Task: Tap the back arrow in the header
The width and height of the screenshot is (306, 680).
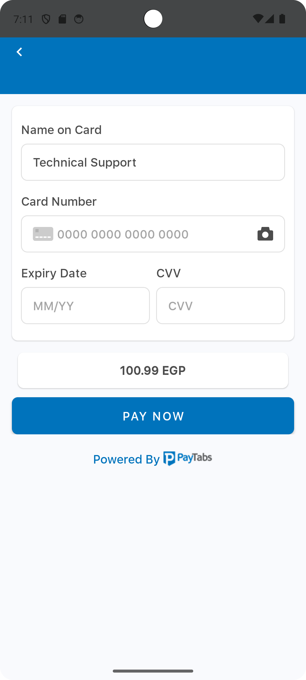Action: (x=19, y=52)
